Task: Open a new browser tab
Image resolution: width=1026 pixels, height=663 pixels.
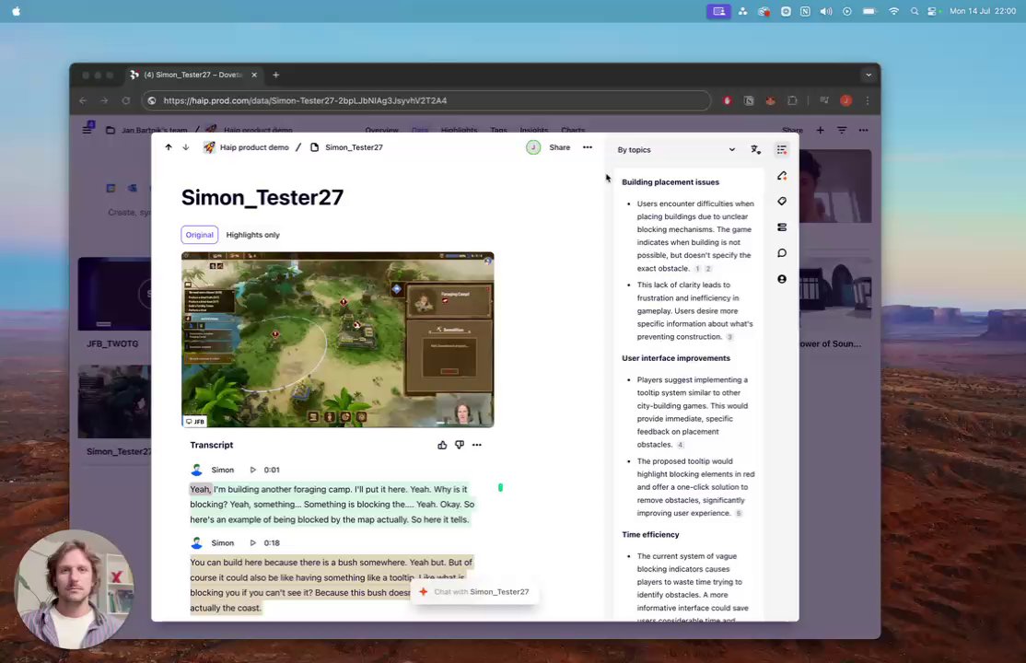Action: (x=276, y=75)
